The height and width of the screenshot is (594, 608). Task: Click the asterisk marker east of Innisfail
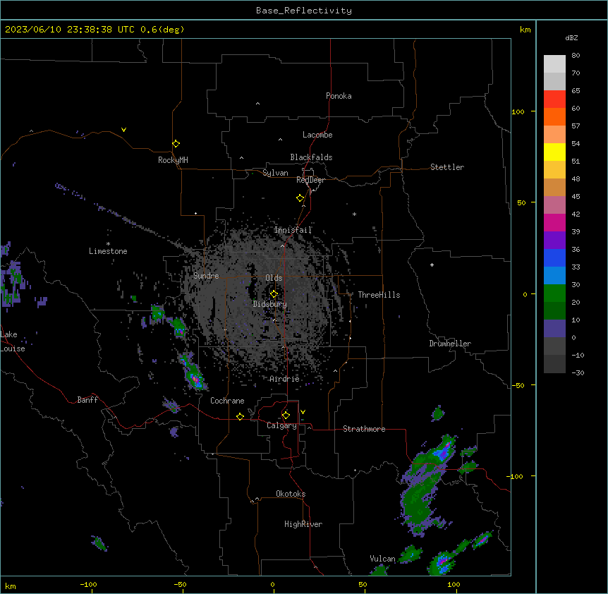pos(354,214)
